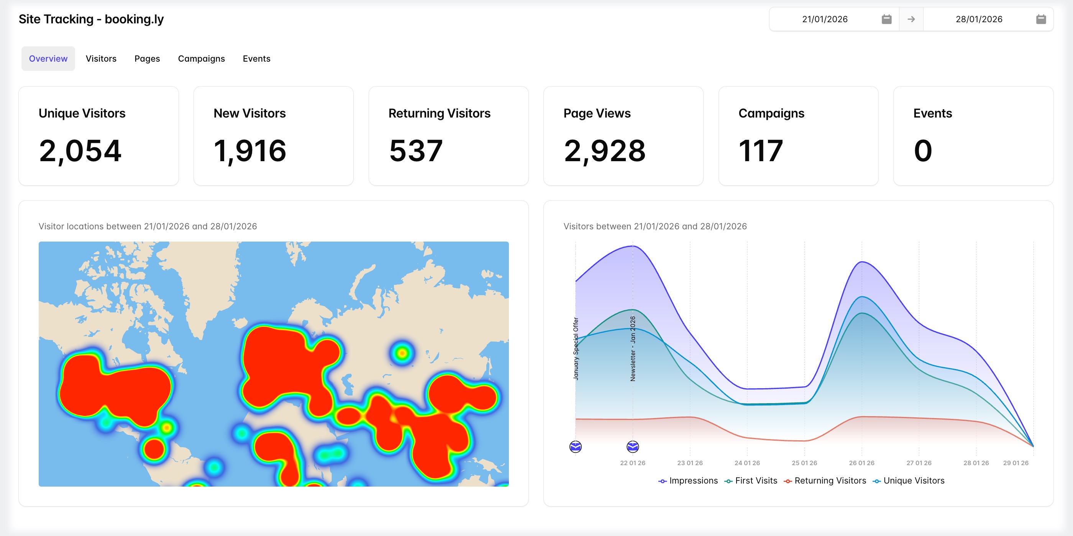Click the Page Views stat card
1073x536 pixels.
coord(623,136)
